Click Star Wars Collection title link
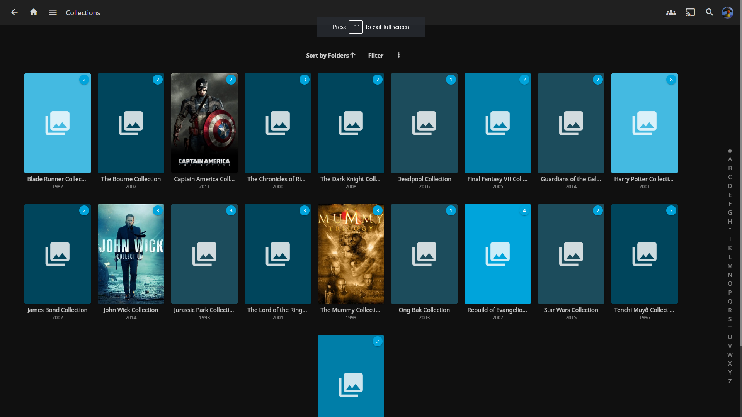The width and height of the screenshot is (742, 417). point(571,310)
